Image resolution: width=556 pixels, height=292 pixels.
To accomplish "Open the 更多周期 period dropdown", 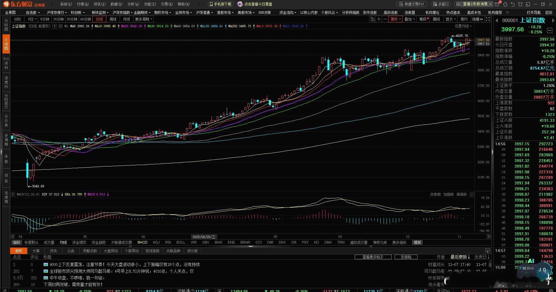I will (x=143, y=19).
